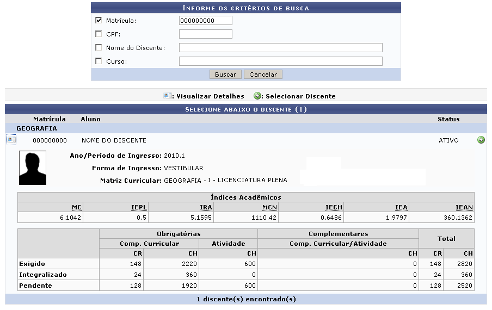The image size is (492, 310).
Task: Click the MCN index abbreviation header
Action: 269,207
